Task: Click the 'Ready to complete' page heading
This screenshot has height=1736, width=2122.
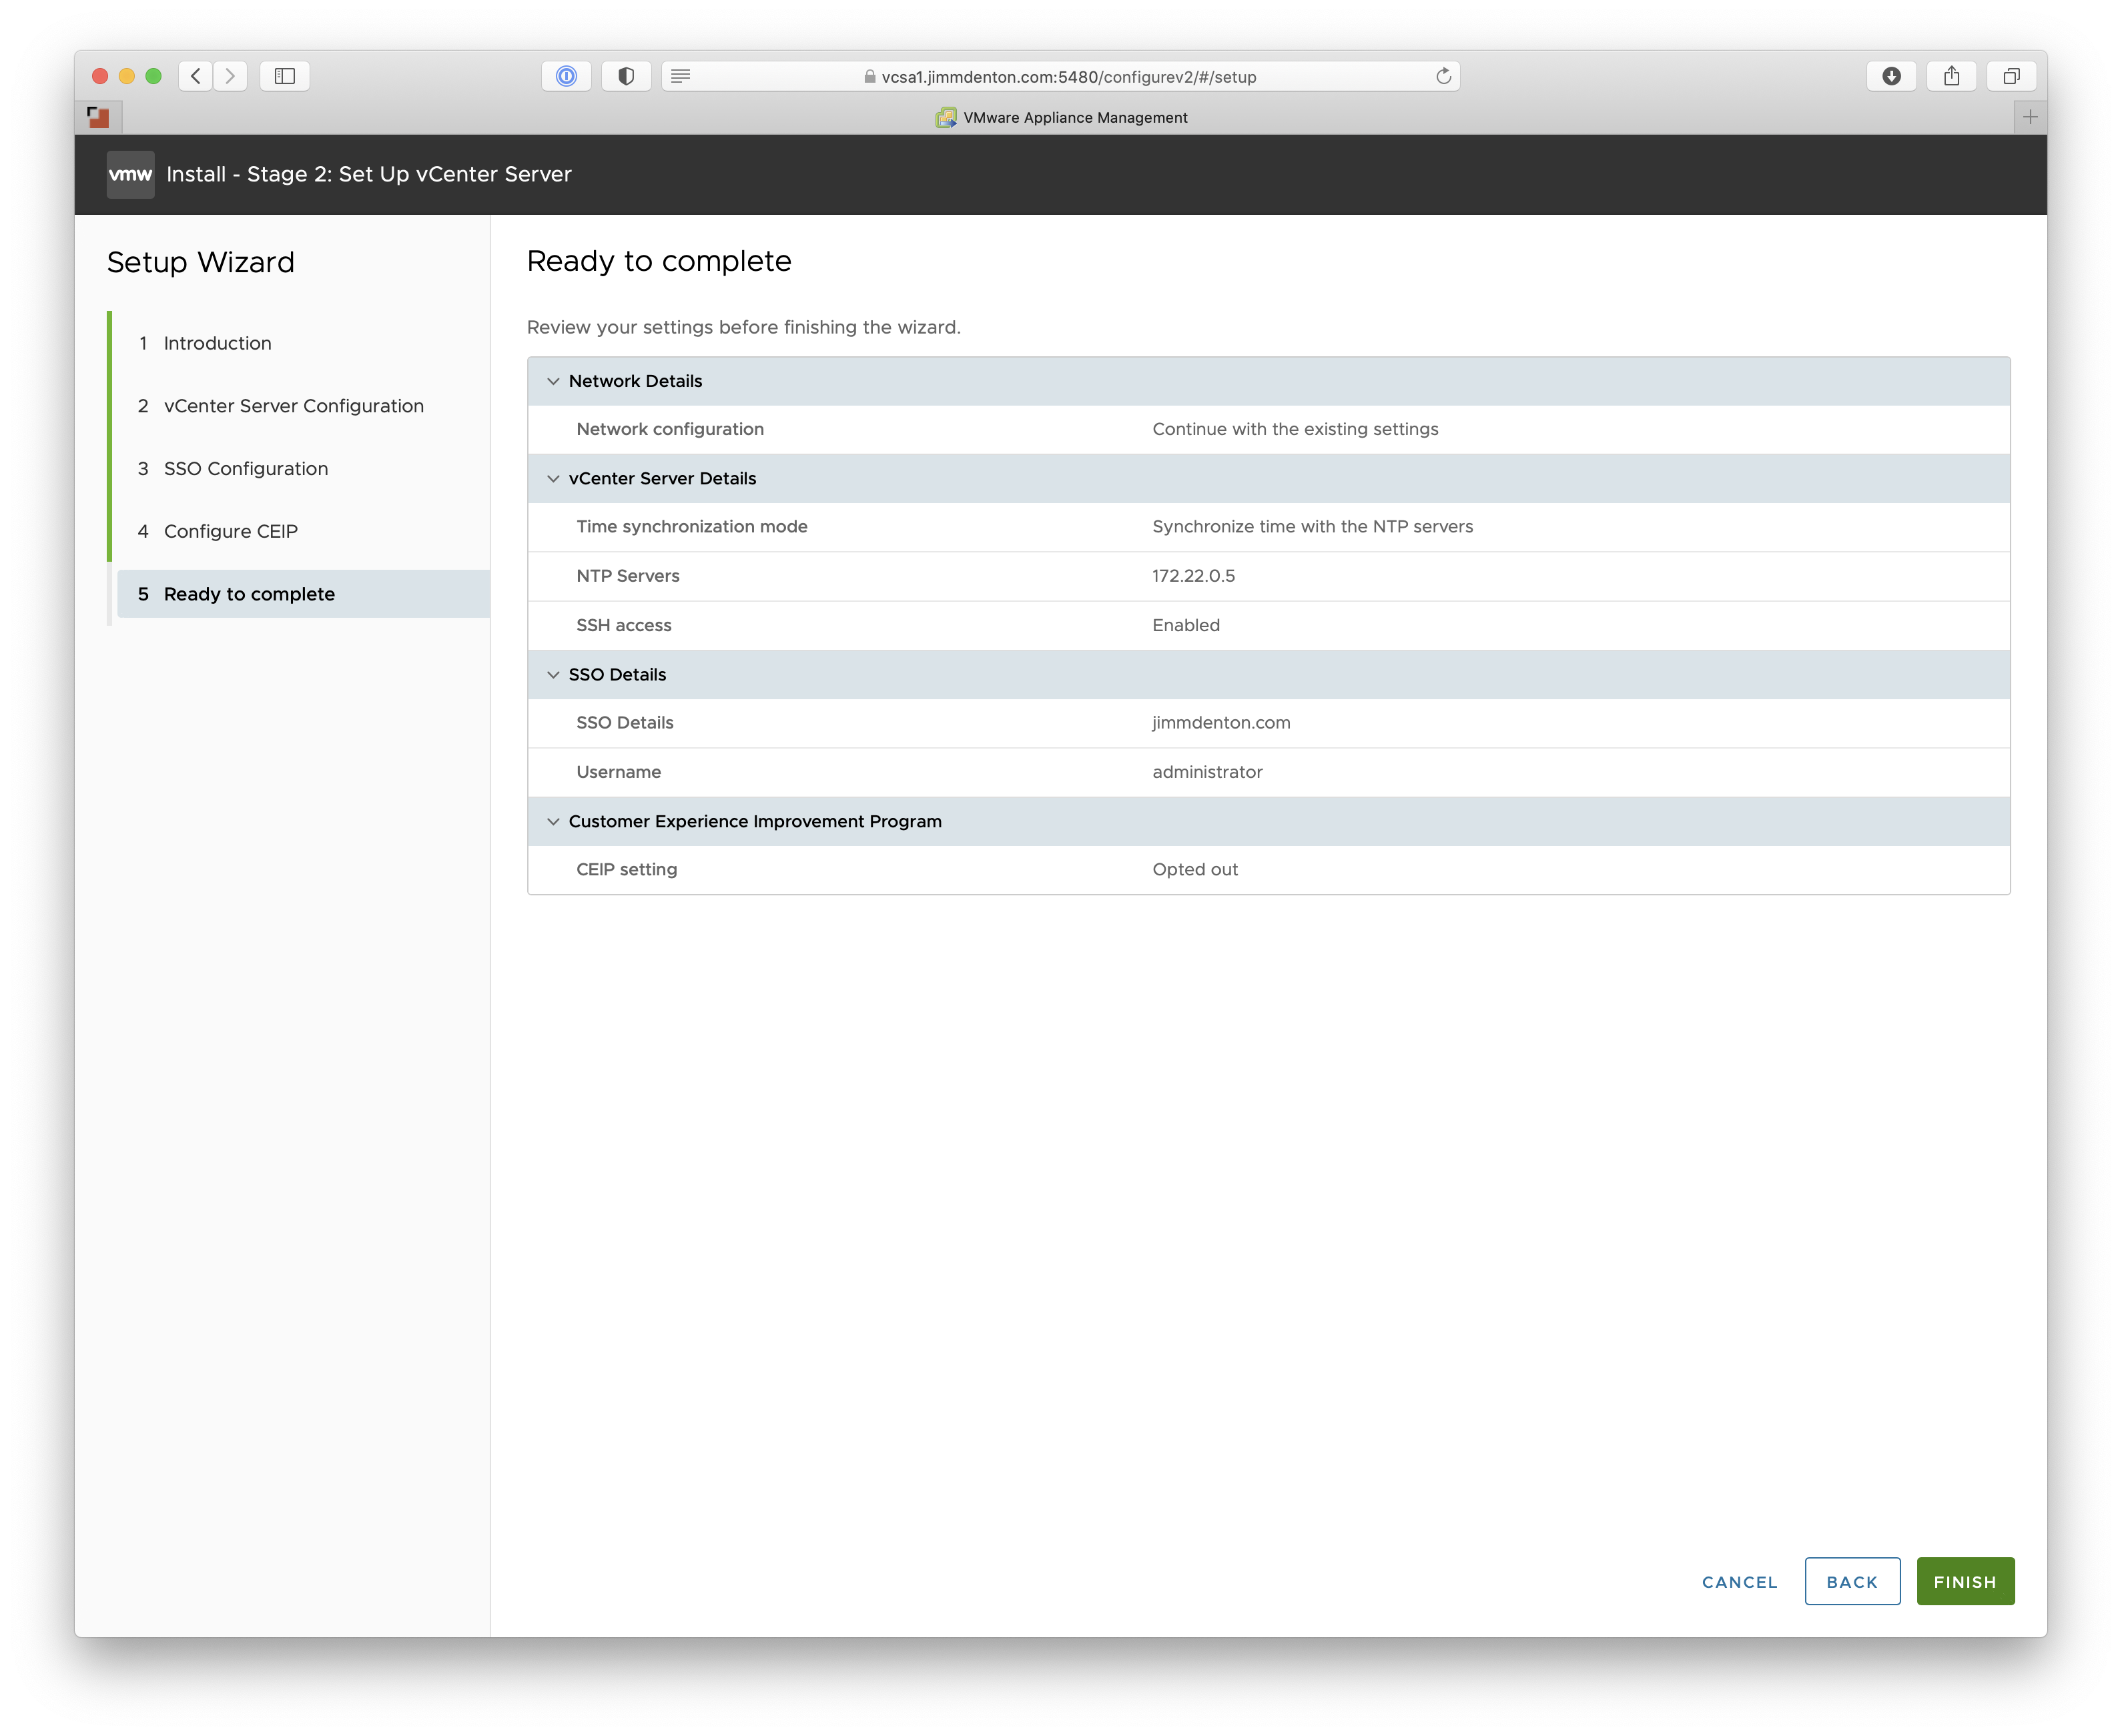Action: click(x=659, y=261)
